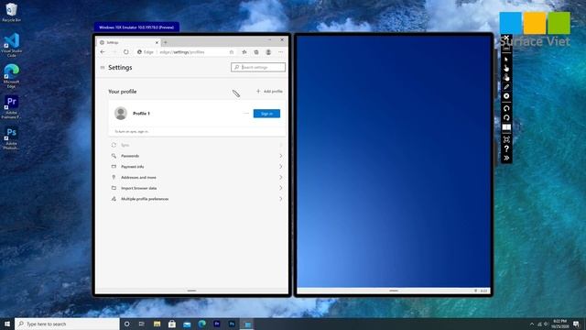Open more options for Profile 1
This screenshot has width=586, height=330.
pyautogui.click(x=246, y=114)
